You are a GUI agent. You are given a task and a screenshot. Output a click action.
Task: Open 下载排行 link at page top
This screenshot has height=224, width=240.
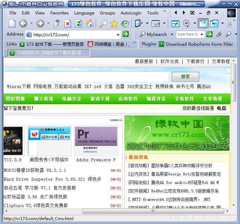(195, 61)
